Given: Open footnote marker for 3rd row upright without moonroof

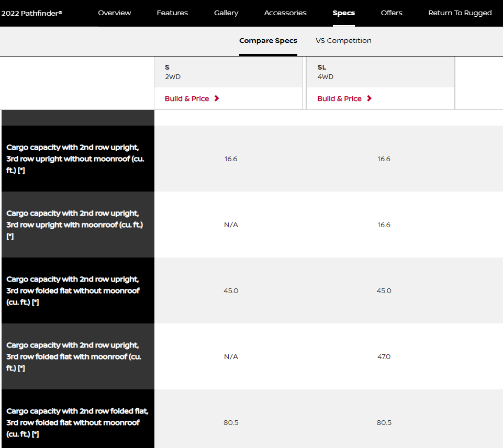Looking at the screenshot, I should (x=21, y=171).
